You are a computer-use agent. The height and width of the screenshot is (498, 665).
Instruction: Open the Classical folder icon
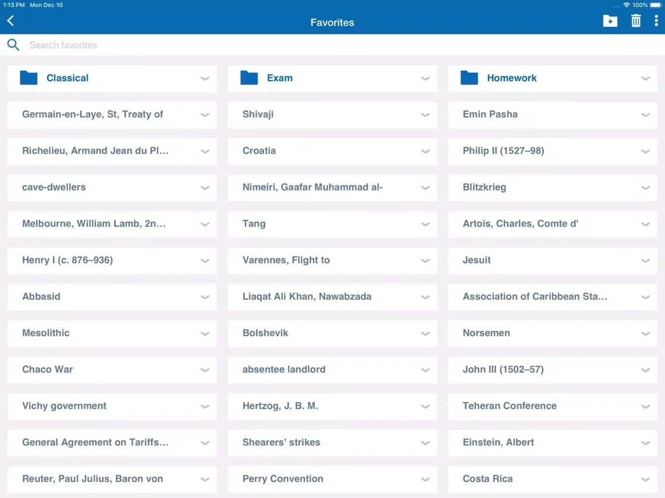[x=29, y=78]
